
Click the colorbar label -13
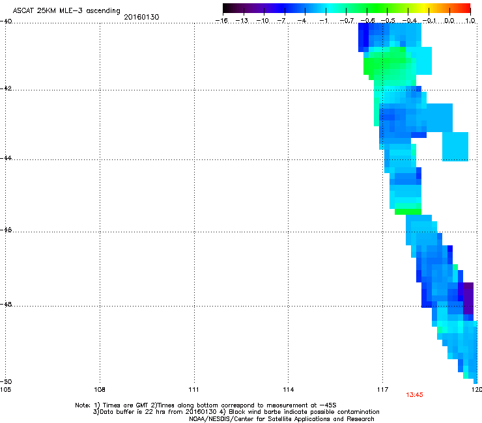tap(242, 21)
